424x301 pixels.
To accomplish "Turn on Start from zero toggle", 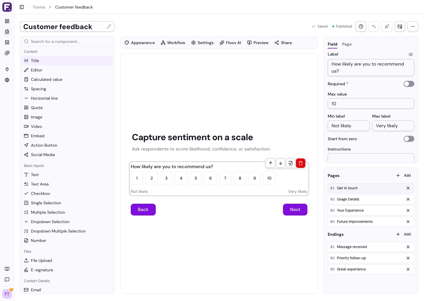I will [409, 139].
